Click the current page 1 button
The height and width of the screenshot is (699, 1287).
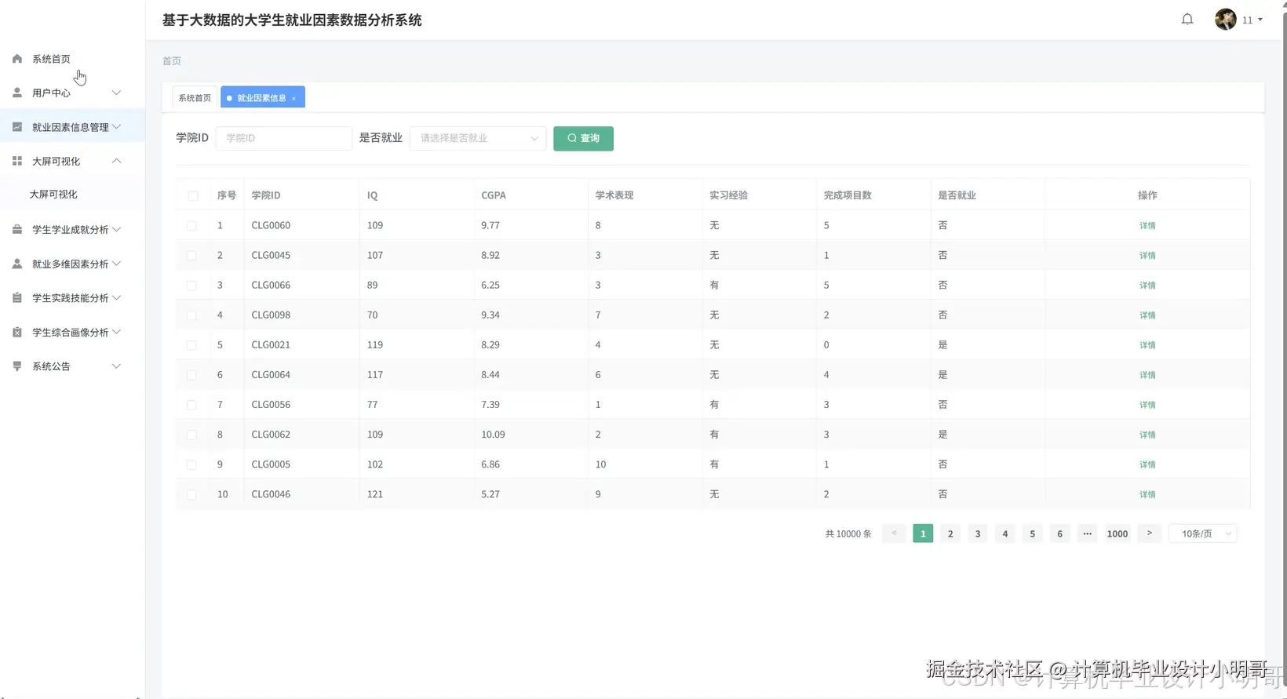(923, 533)
